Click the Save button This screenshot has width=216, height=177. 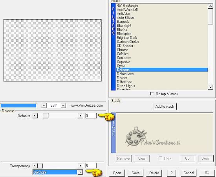coord(135,173)
